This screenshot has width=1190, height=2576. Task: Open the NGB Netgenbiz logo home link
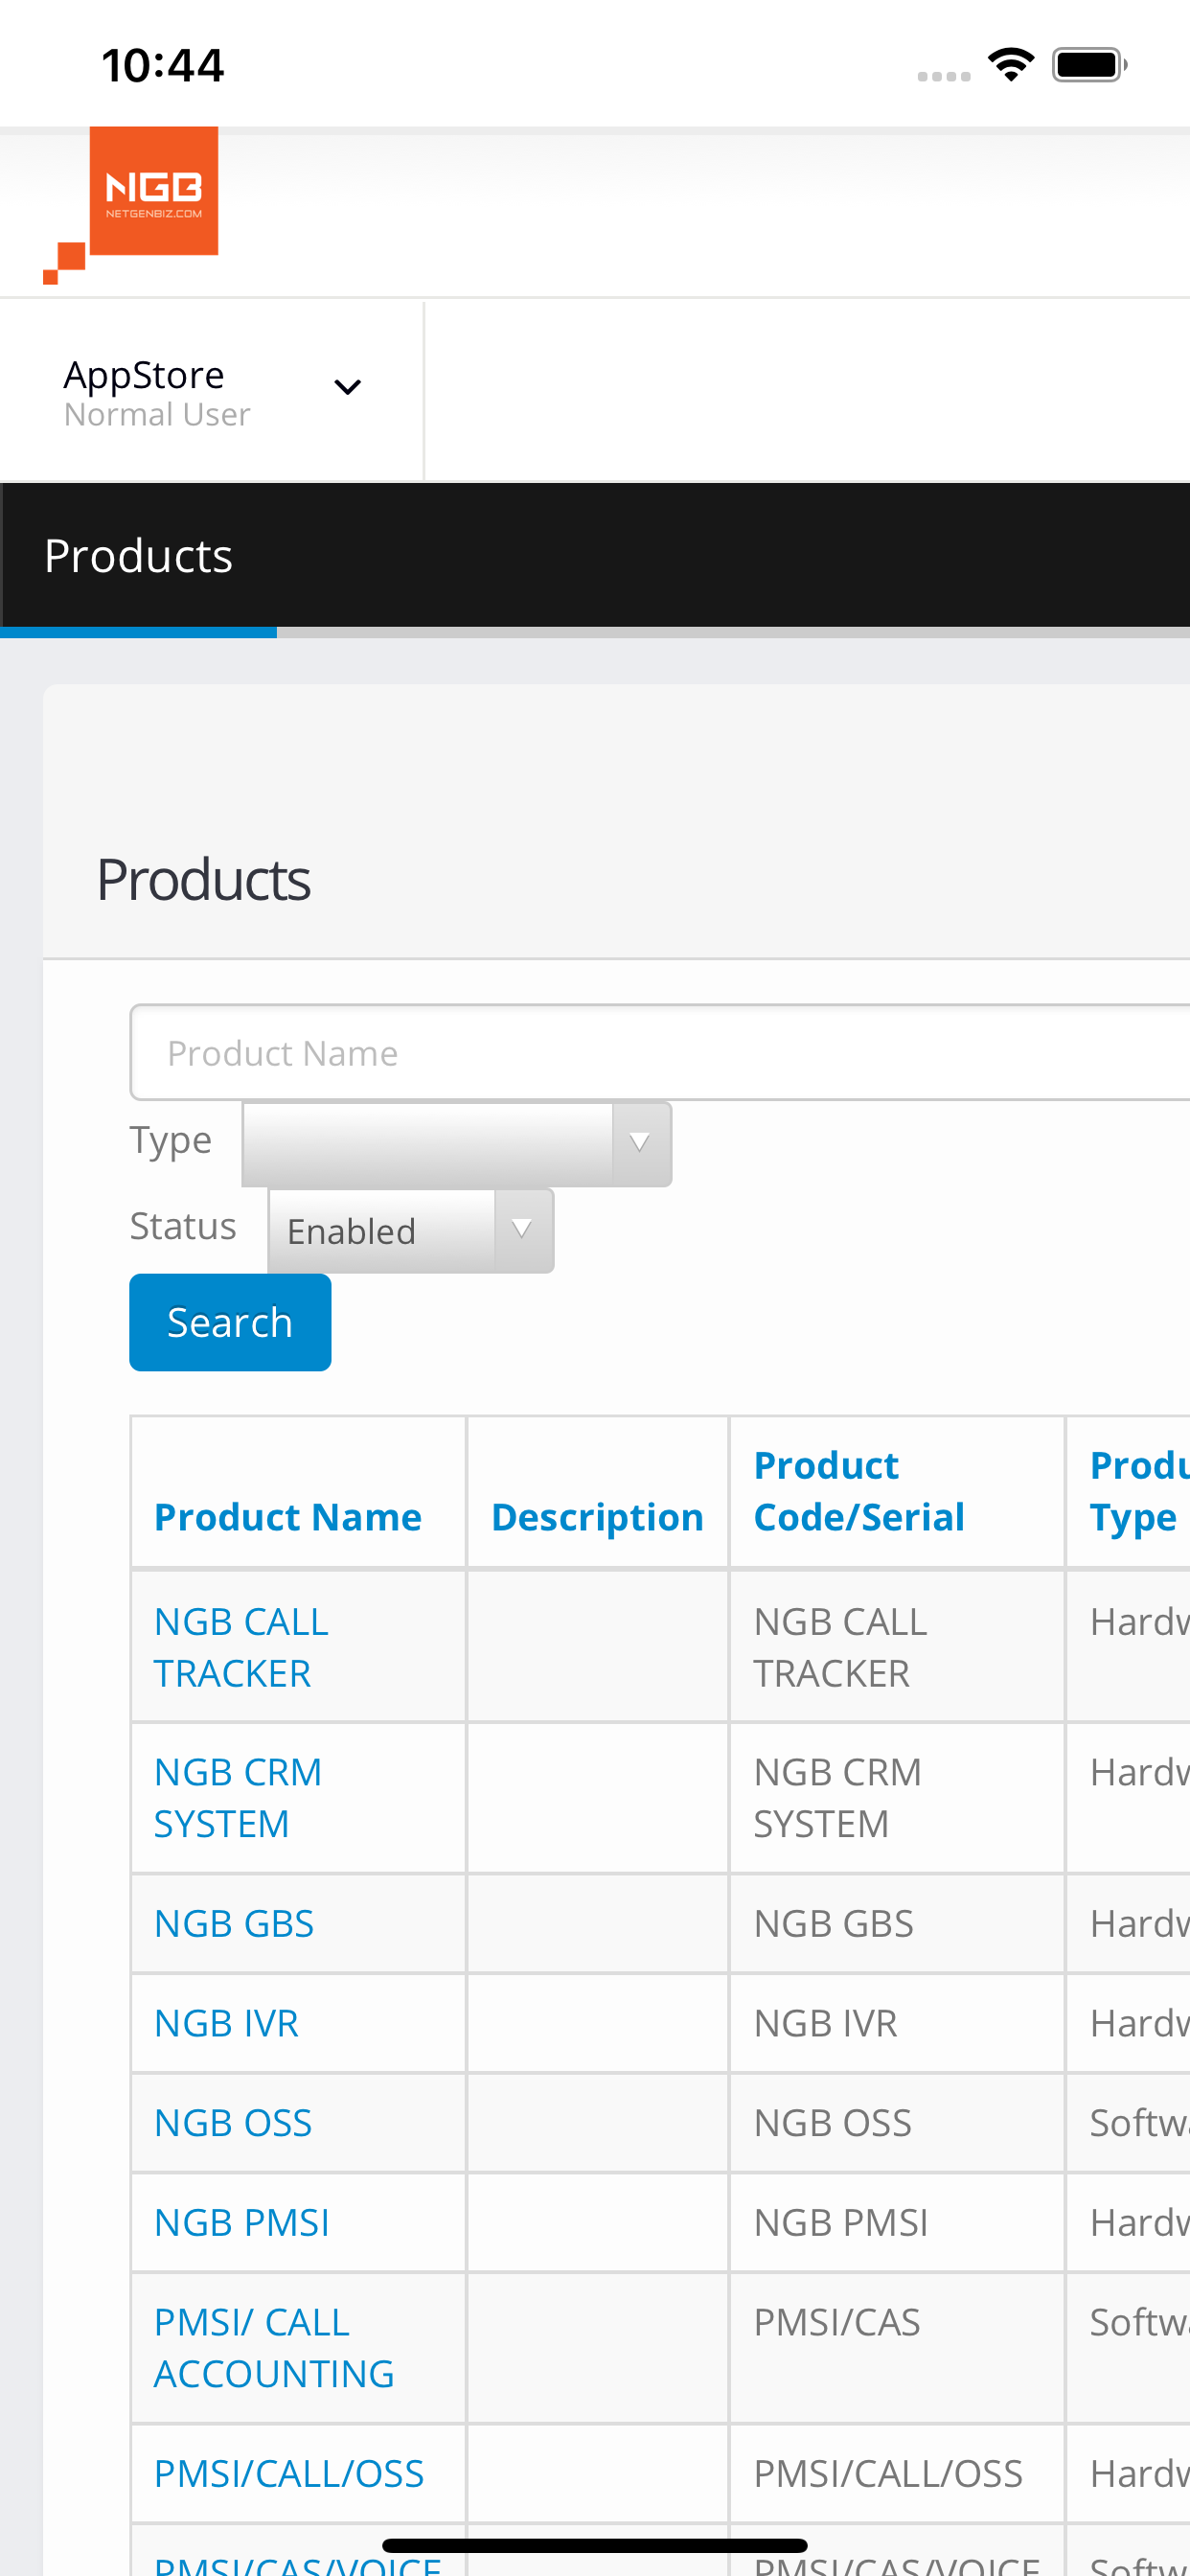(131, 205)
